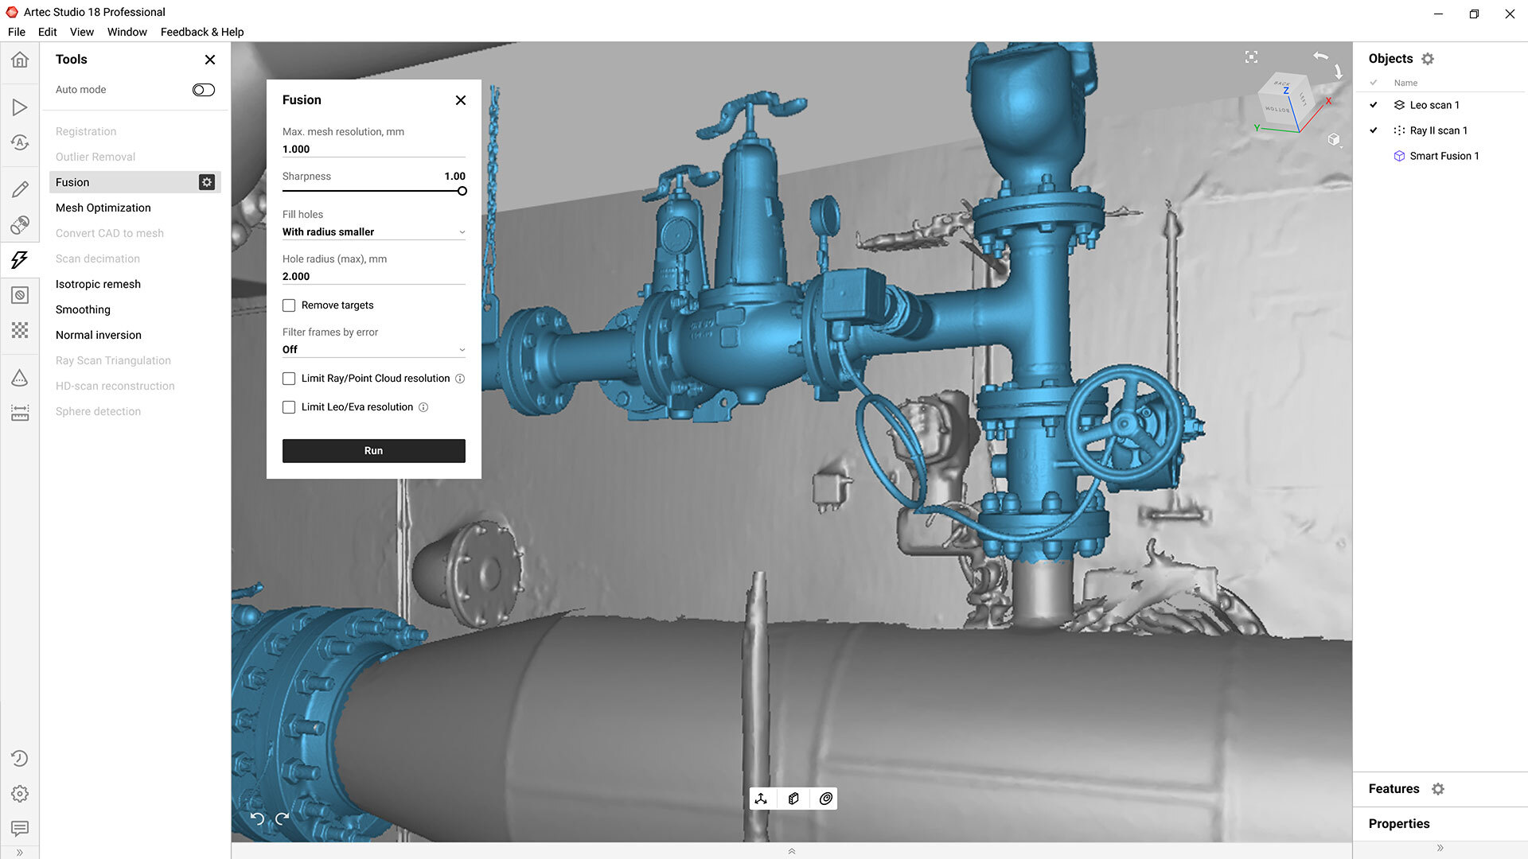The width and height of the screenshot is (1528, 859).
Task: Expand the Fill holes dropdown
Action: 373,232
